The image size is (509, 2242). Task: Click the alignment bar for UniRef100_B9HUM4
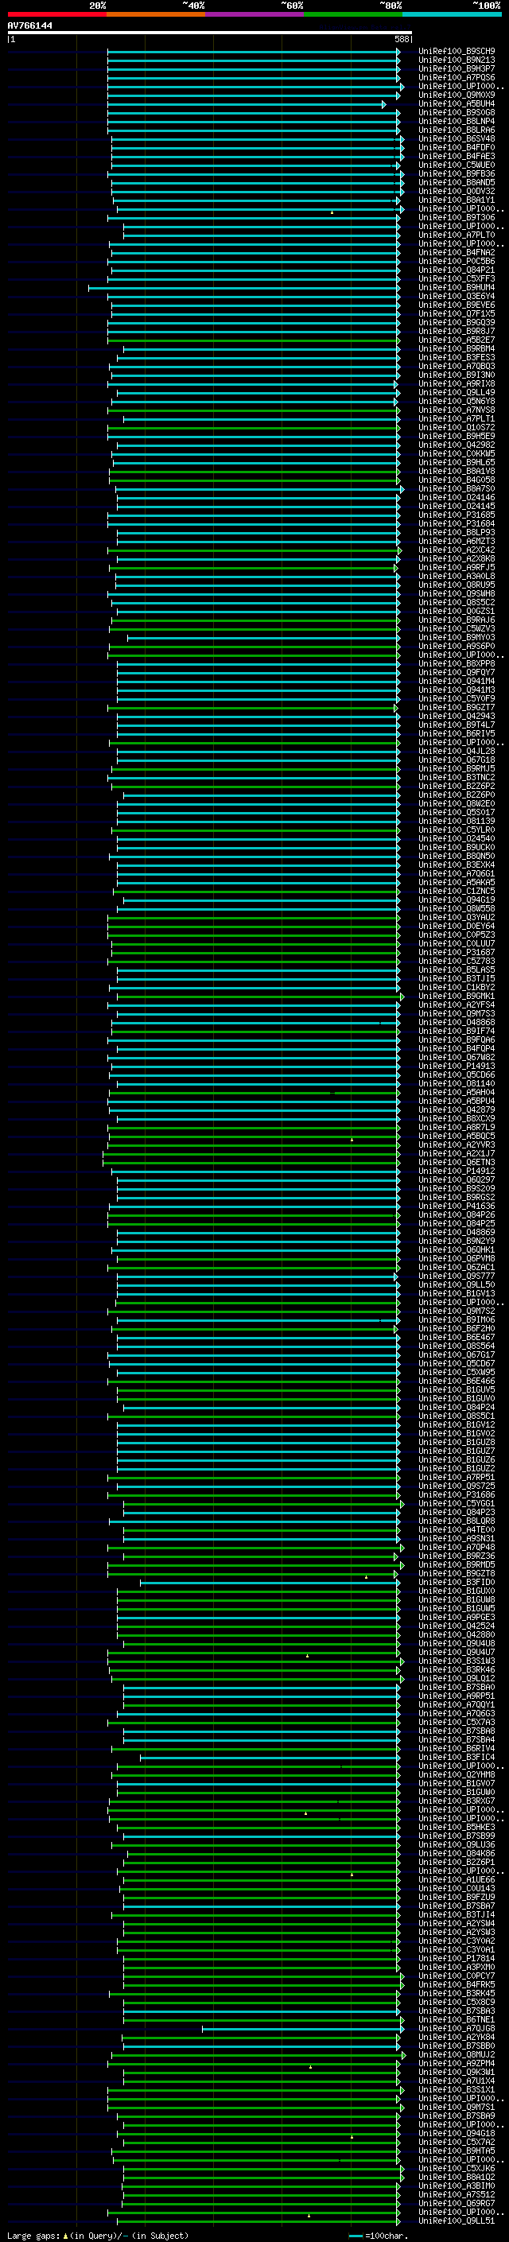click(243, 288)
